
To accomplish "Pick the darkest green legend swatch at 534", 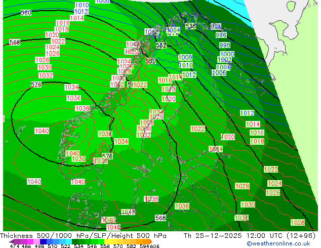I will 75,241.
